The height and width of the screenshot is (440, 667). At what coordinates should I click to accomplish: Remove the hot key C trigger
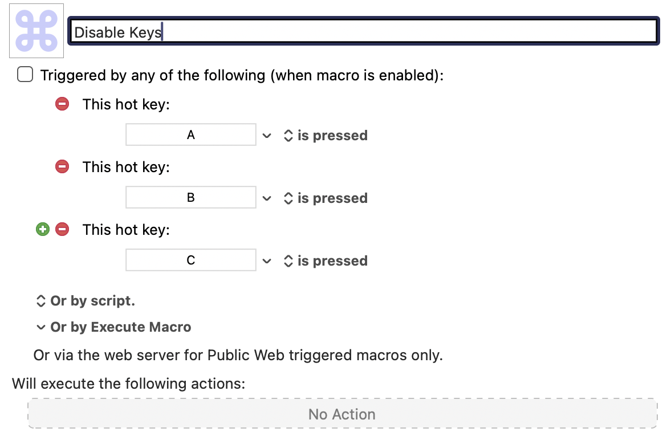(x=62, y=229)
